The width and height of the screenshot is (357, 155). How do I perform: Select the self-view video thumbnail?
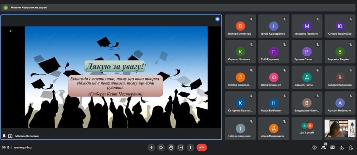(x=340, y=129)
